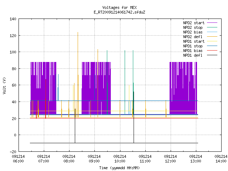
Task: Click the 'NPD2 stop' legend label
Action: [193, 27]
